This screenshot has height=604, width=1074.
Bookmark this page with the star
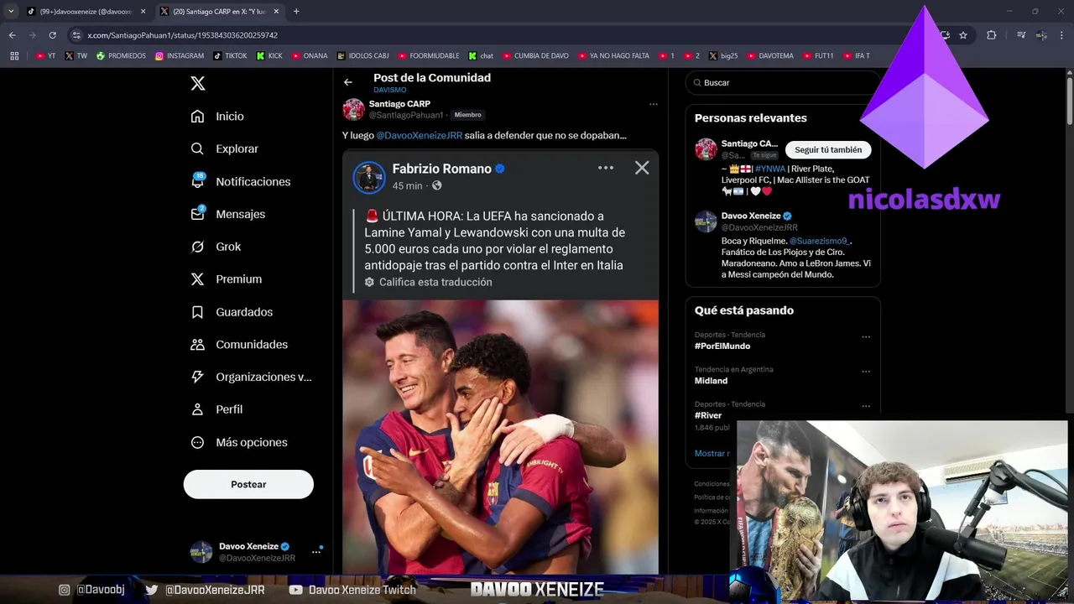pyautogui.click(x=963, y=35)
